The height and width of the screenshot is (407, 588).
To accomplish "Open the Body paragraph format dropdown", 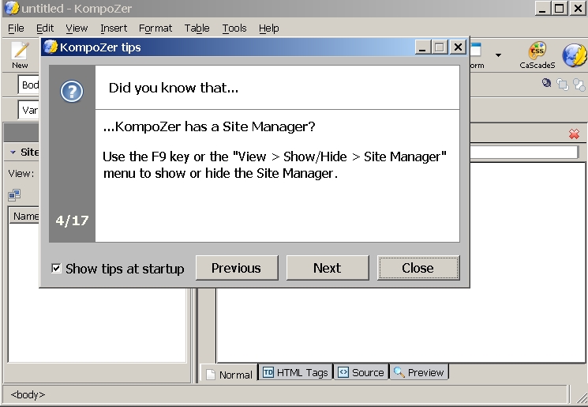I will click(x=28, y=85).
